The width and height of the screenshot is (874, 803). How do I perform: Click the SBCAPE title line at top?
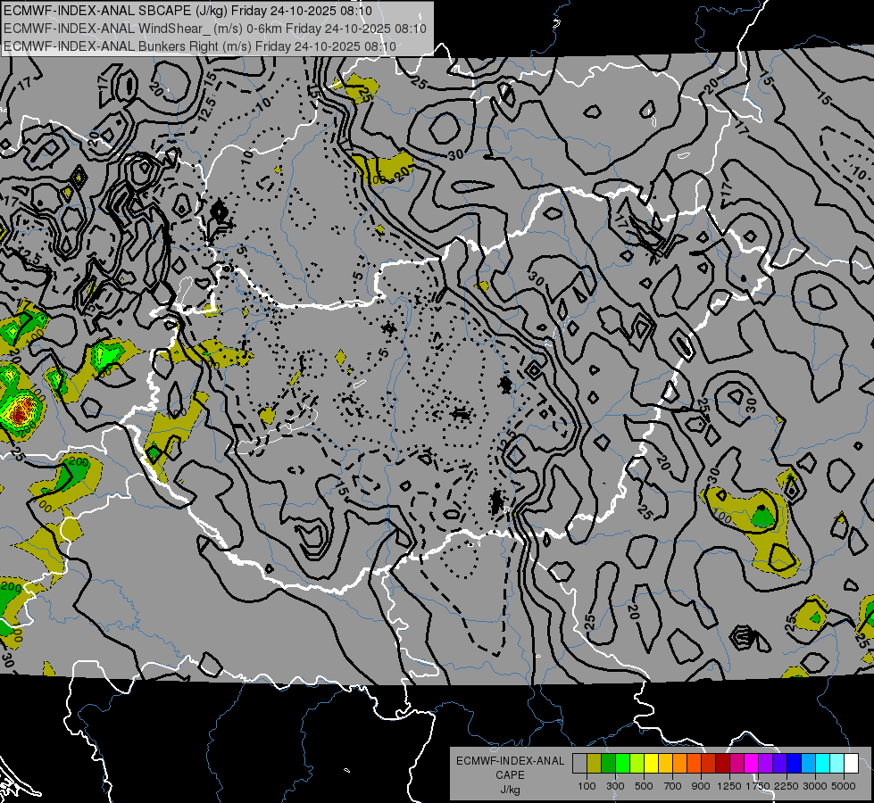point(187,11)
